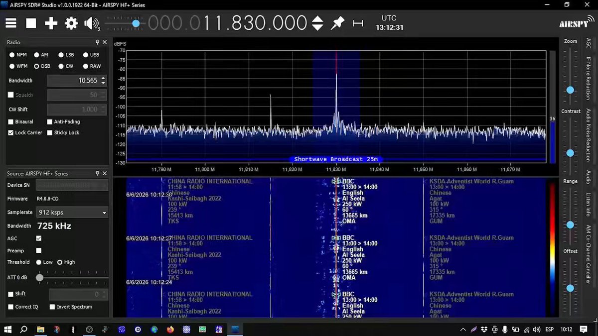
Task: Increase the Bandwidth value with the stepper arrow
Action: click(103, 78)
